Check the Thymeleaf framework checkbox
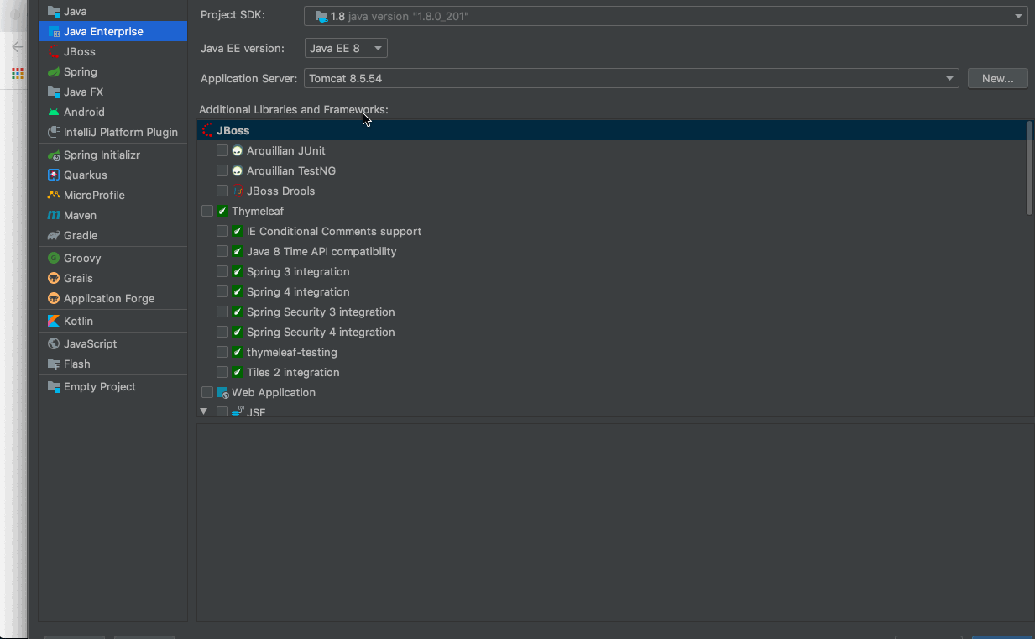1035x639 pixels. pos(207,212)
